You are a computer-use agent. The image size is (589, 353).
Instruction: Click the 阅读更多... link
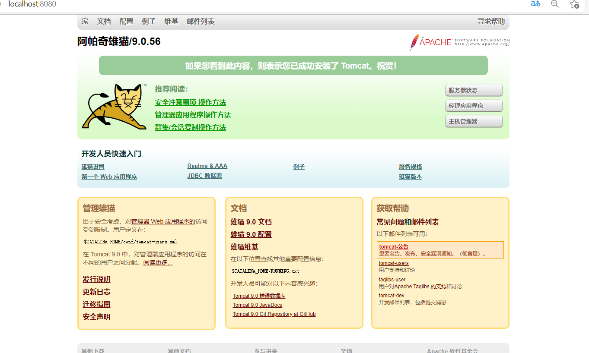pos(158,262)
